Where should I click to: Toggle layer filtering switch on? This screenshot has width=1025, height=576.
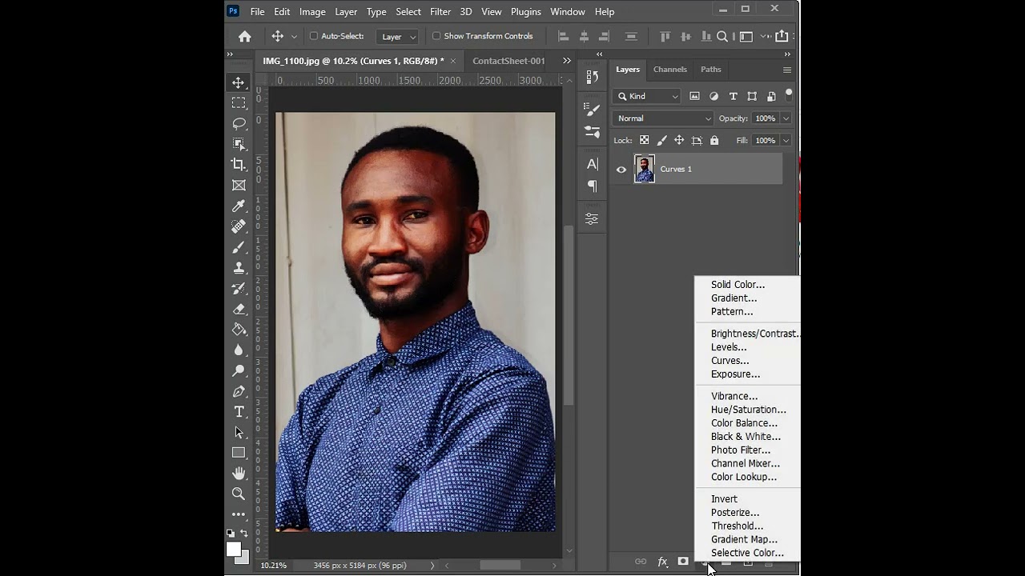click(789, 95)
